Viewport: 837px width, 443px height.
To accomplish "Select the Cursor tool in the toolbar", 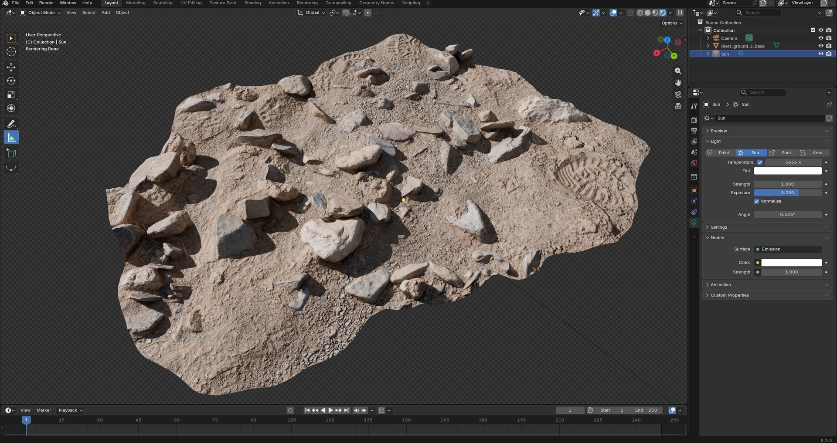I will (11, 52).
